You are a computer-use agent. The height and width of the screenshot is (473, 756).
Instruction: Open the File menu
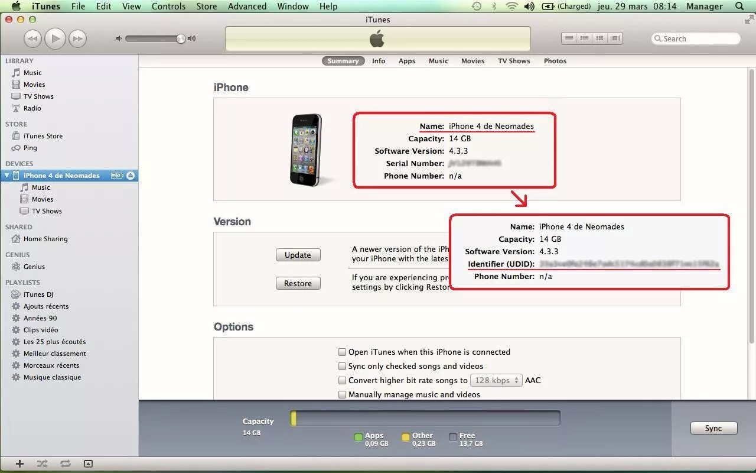coord(78,7)
